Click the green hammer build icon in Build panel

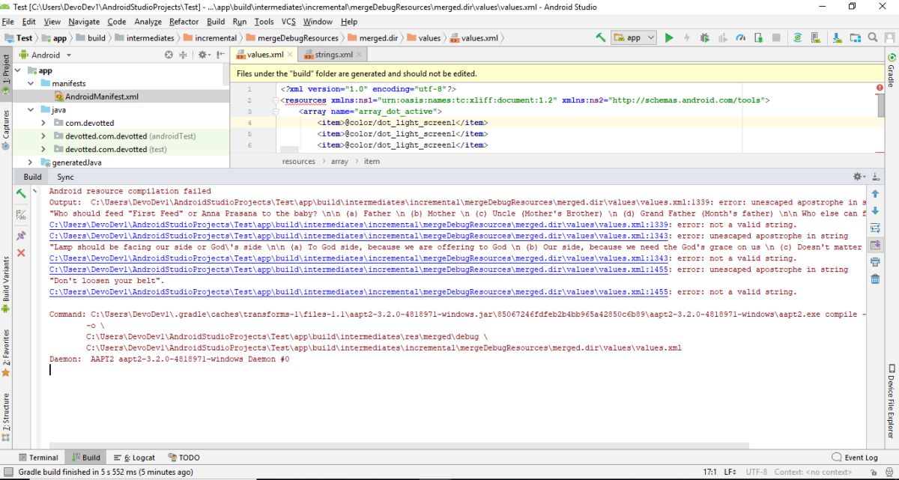pyautogui.click(x=21, y=193)
